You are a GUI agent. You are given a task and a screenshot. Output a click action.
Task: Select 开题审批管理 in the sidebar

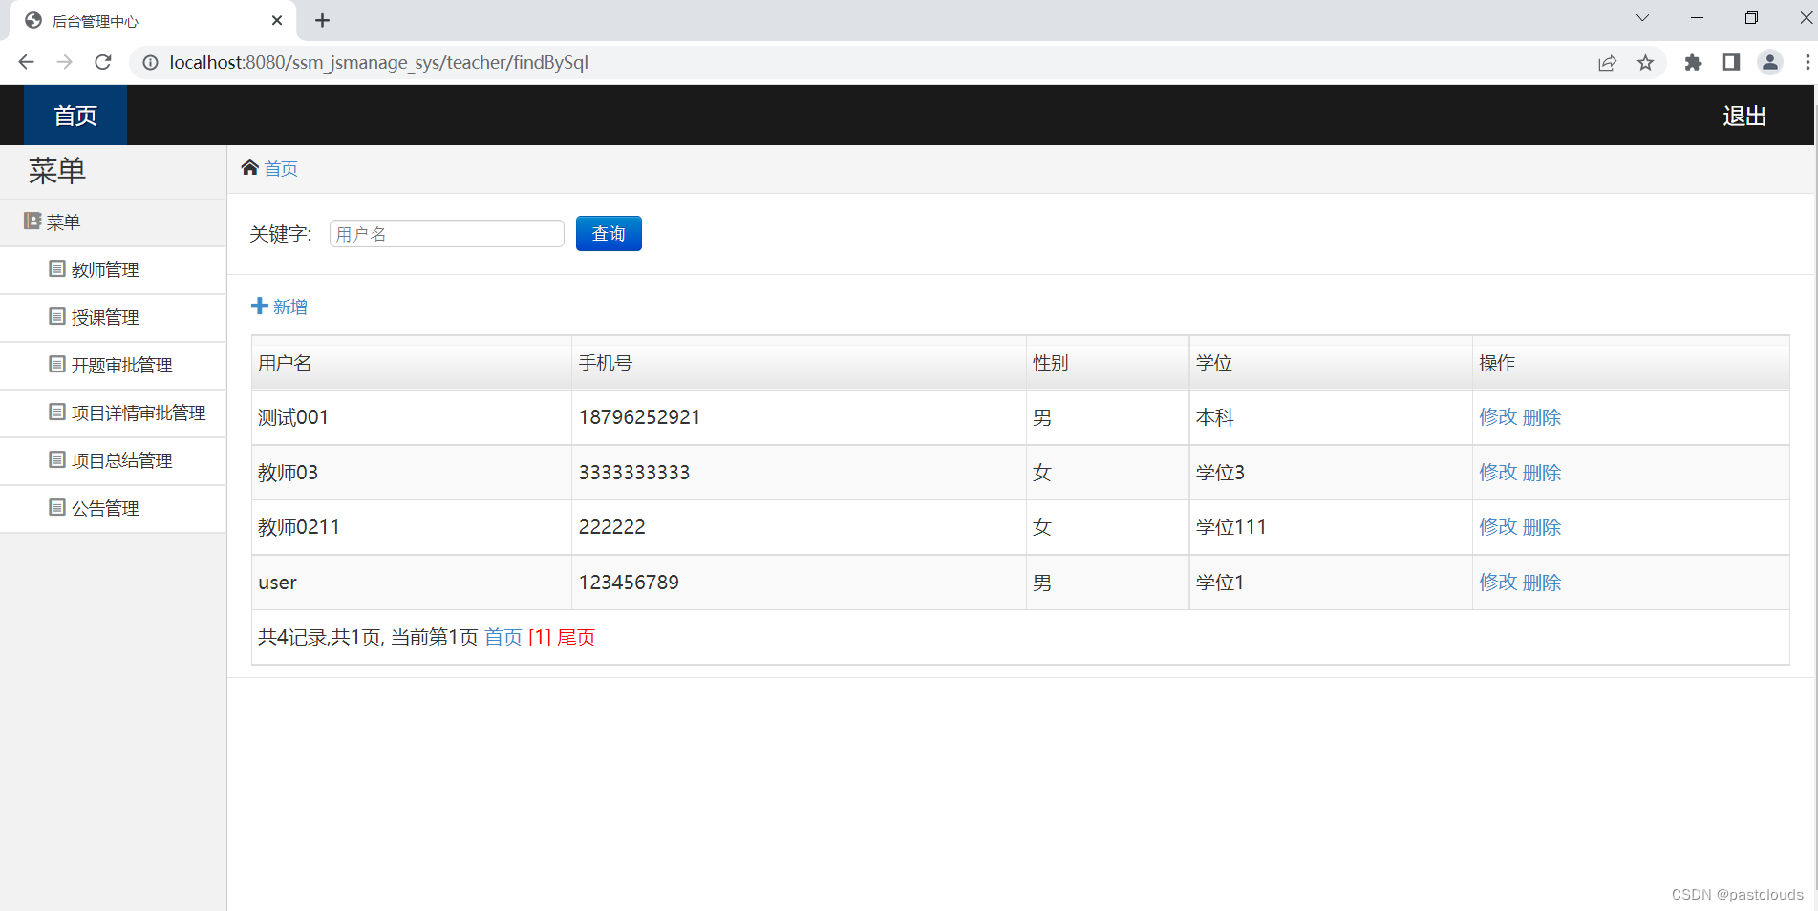(121, 364)
